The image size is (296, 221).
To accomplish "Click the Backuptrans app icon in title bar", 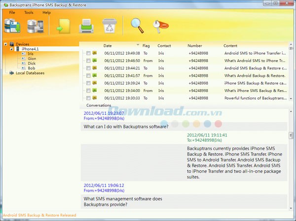I will [x=6, y=5].
